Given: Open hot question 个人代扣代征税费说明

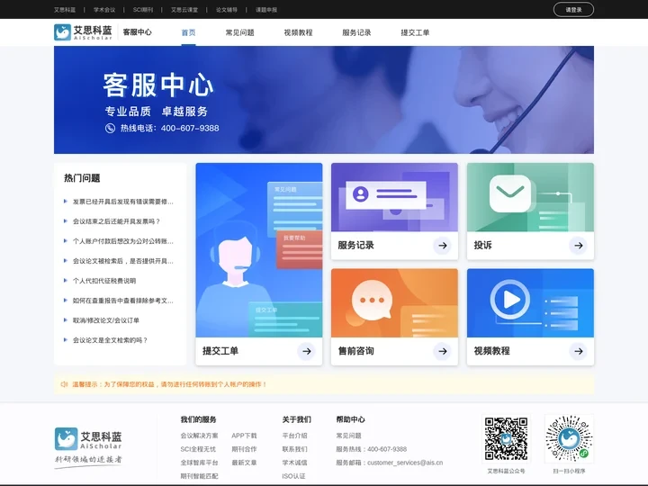Looking at the screenshot, I should [104, 281].
